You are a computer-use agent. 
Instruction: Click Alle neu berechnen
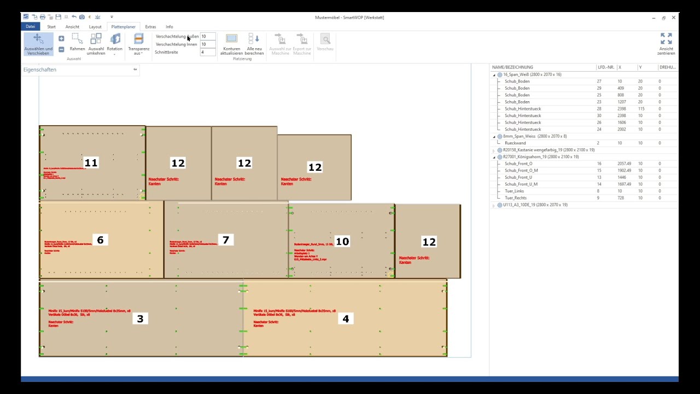pyautogui.click(x=254, y=44)
